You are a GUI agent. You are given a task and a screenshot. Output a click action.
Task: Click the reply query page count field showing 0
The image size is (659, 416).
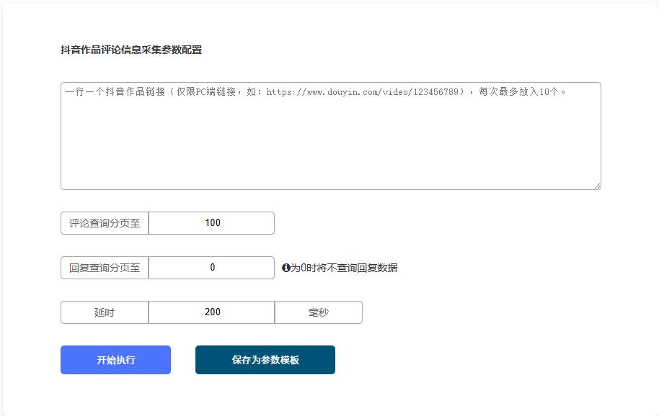[x=211, y=268]
